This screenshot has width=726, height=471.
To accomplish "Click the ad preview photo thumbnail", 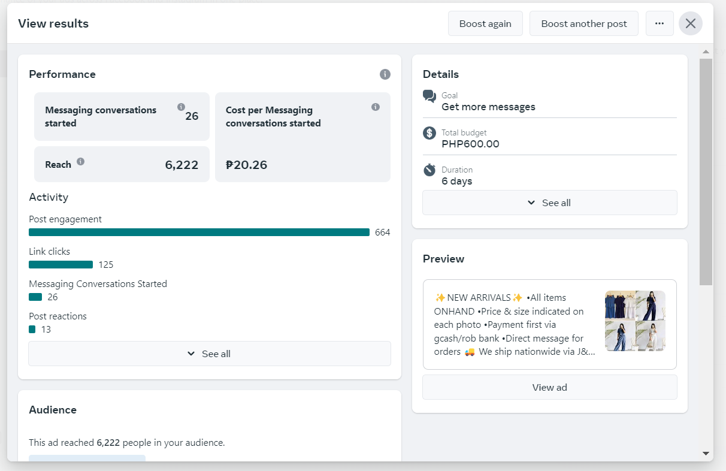I will [635, 321].
